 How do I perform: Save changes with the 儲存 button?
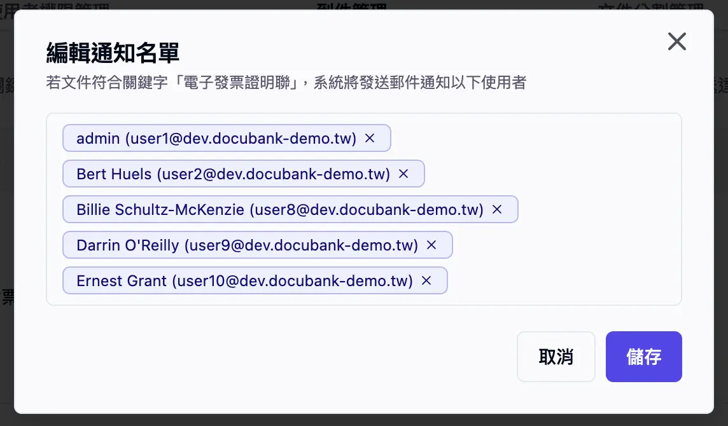[x=643, y=357]
